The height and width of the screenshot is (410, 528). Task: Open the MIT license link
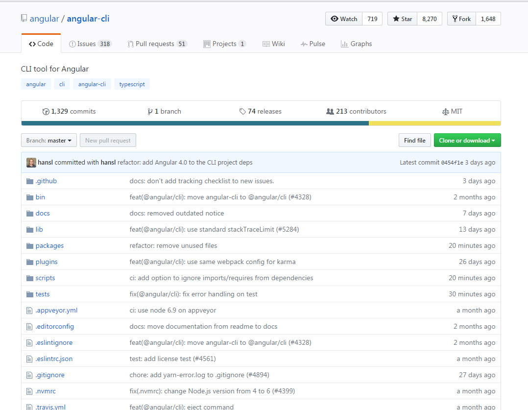coord(452,112)
